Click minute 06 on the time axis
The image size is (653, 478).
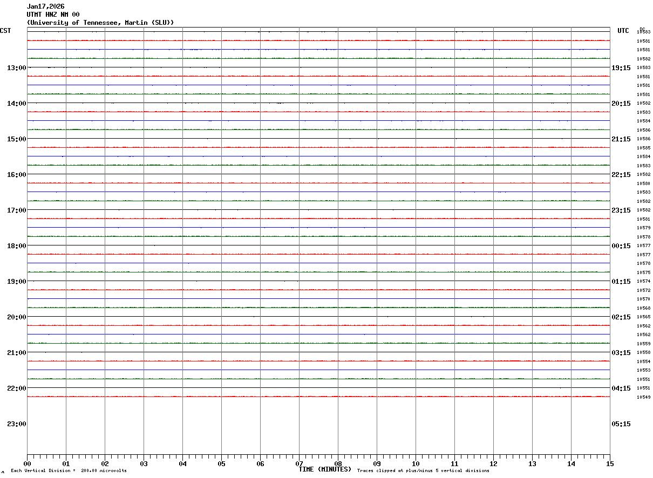[x=260, y=463]
